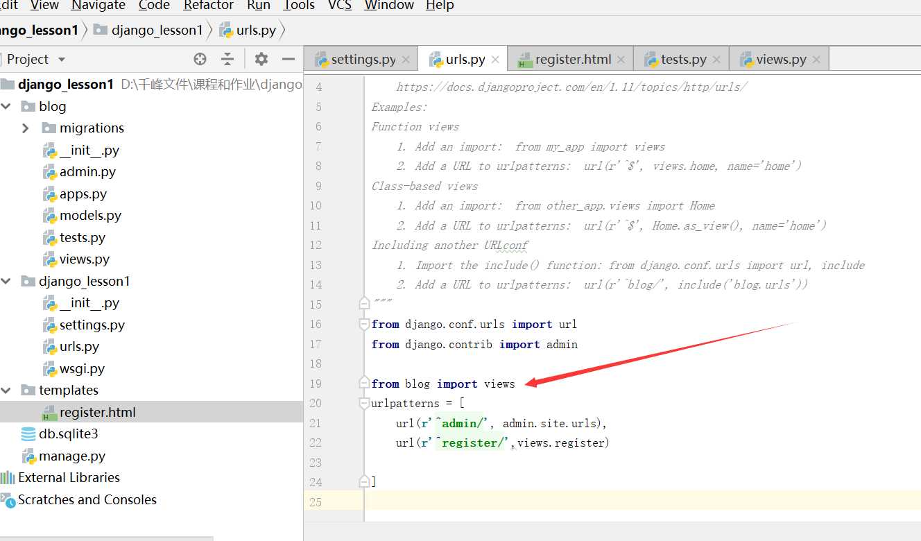Fold the urlpatterns list at line 20
Image resolution: width=921 pixels, height=541 pixels.
point(364,403)
